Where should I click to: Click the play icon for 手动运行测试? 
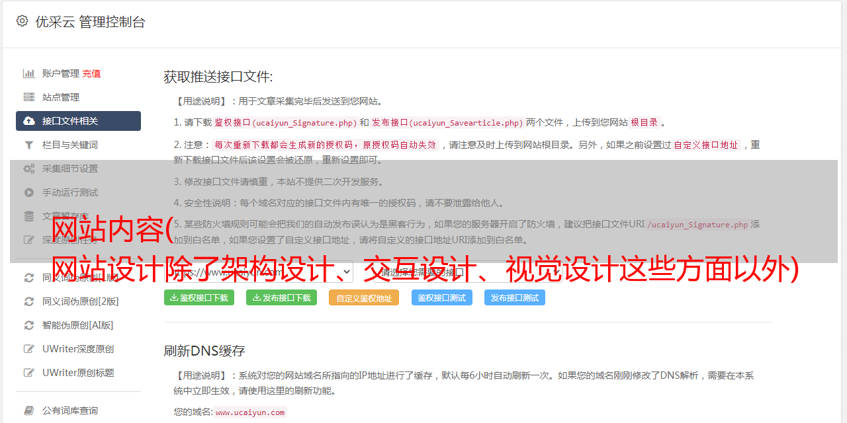pyautogui.click(x=29, y=192)
